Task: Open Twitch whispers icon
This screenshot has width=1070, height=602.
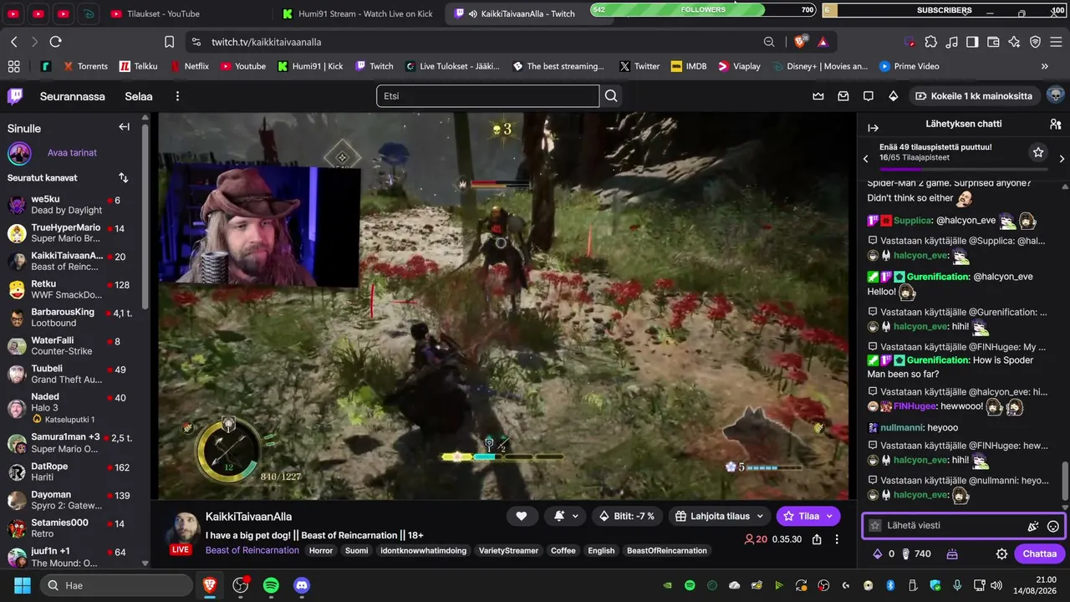Action: pos(869,96)
